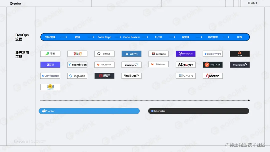Select the CI/CD pipeline stage
270x152 pixels.
(158, 37)
